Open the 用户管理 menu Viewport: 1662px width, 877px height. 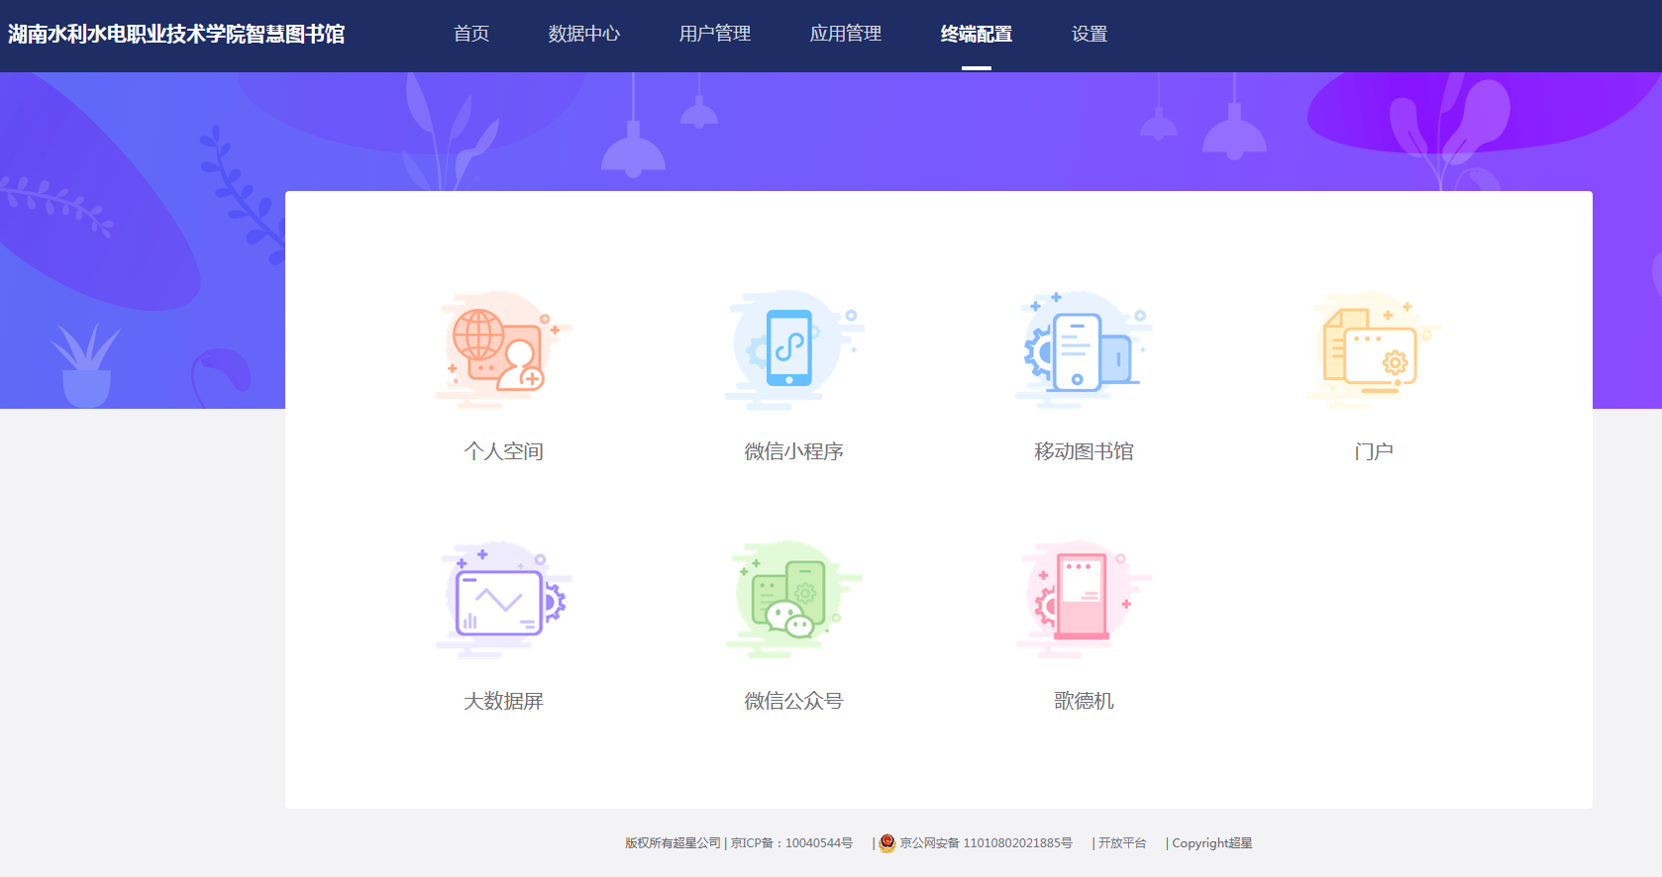(x=715, y=34)
